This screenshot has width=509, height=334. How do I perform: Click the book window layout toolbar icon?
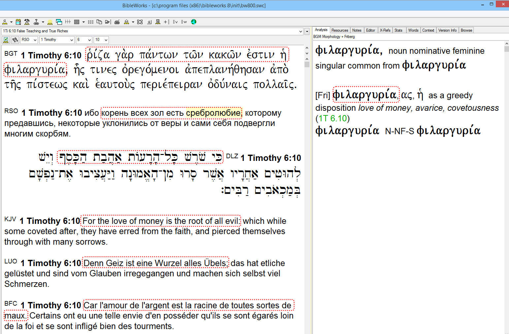point(18,22)
